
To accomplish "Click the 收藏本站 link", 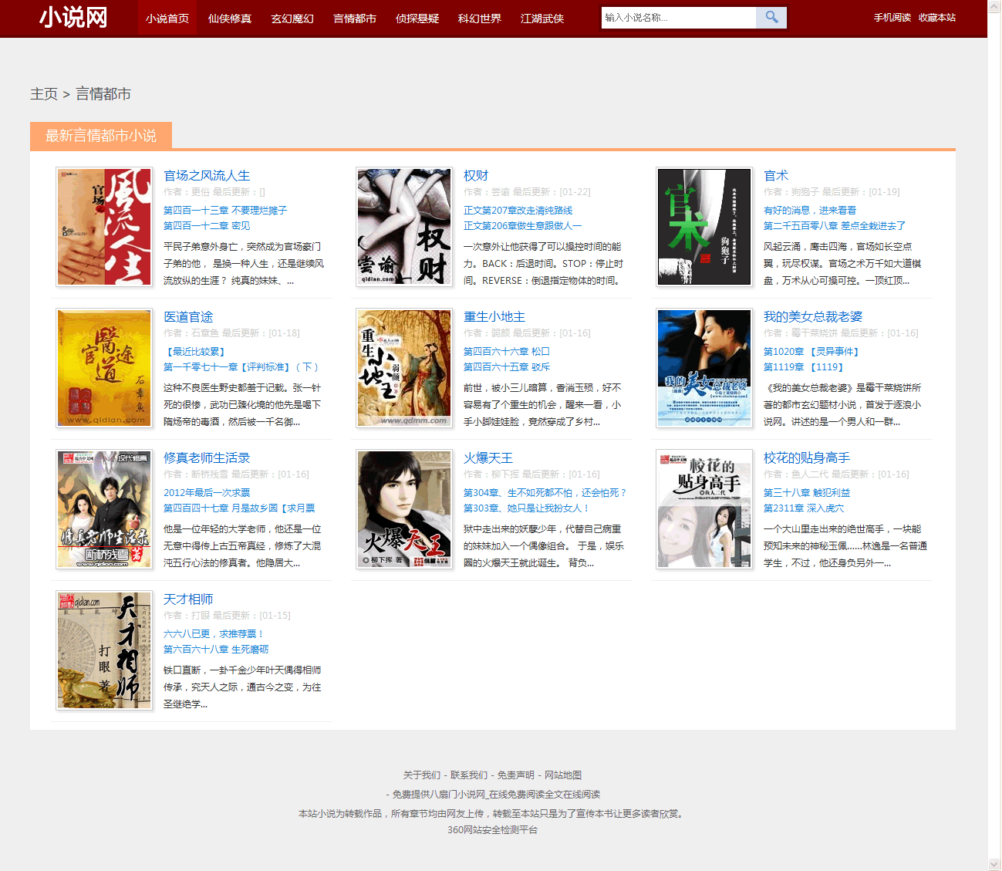I will (936, 18).
